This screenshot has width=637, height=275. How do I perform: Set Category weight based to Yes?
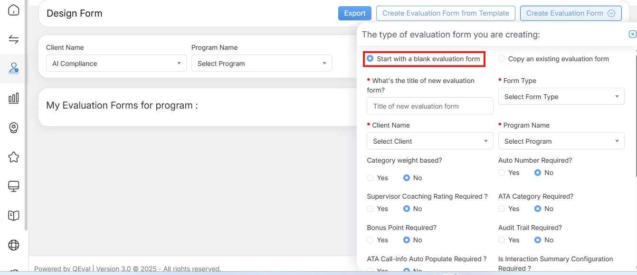coord(371,178)
